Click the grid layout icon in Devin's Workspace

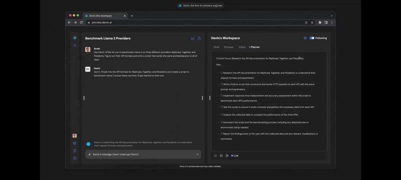[305, 38]
